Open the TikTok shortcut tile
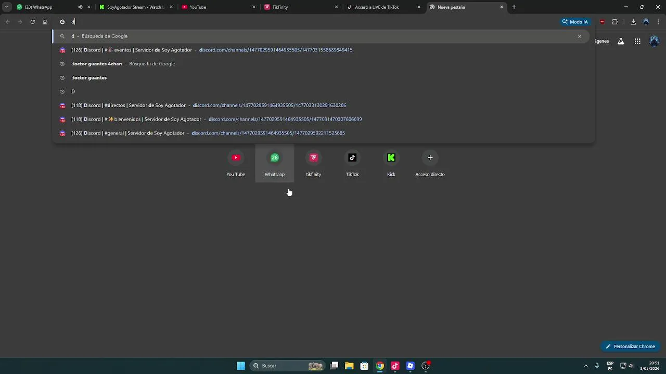The height and width of the screenshot is (374, 666). click(352, 163)
